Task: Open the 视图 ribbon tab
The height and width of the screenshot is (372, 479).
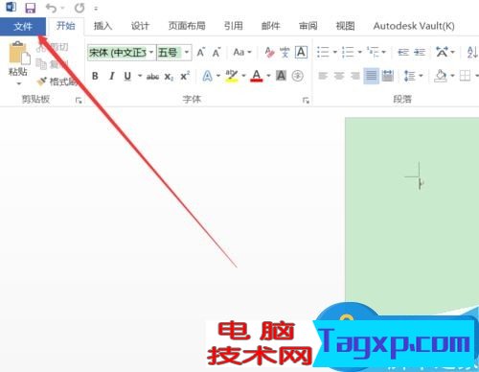Action: click(x=345, y=26)
